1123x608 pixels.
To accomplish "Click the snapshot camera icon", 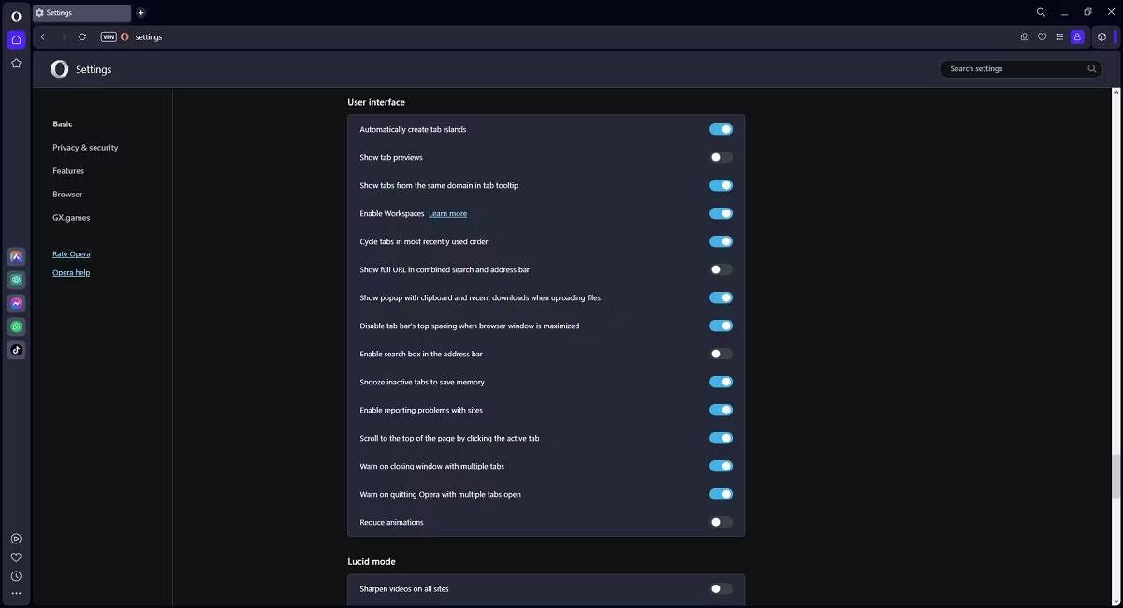I will pyautogui.click(x=1024, y=37).
